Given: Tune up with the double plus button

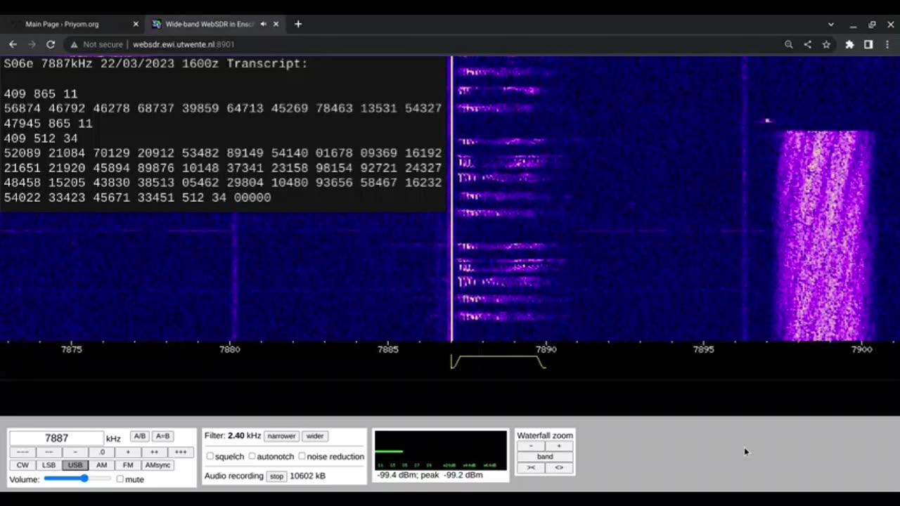Looking at the screenshot, I should pyautogui.click(x=154, y=452).
